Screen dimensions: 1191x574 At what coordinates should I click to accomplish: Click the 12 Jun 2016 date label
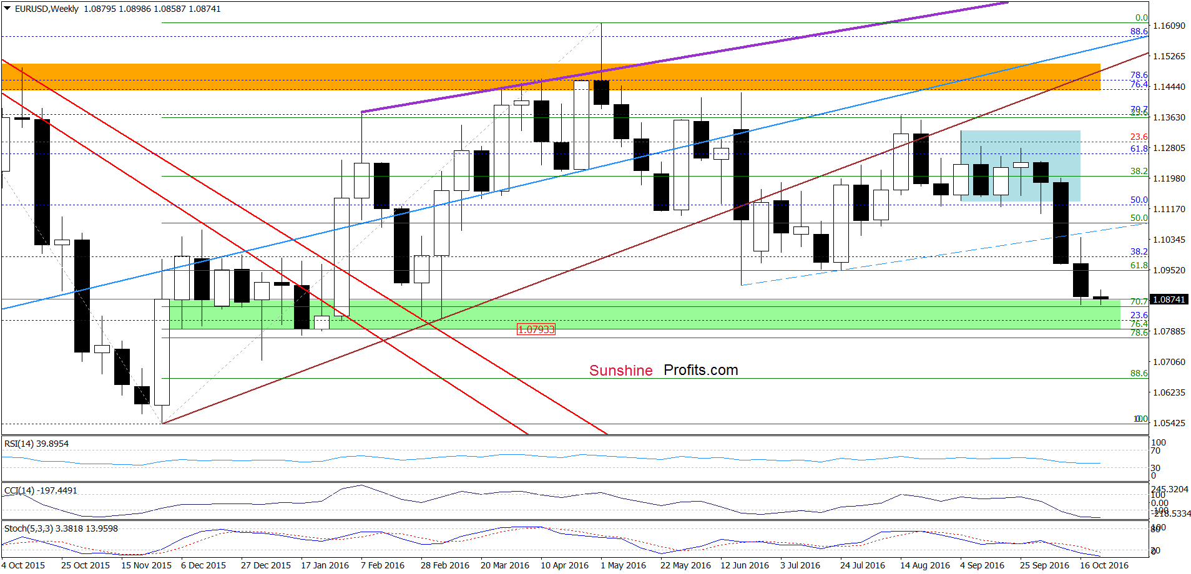(745, 565)
